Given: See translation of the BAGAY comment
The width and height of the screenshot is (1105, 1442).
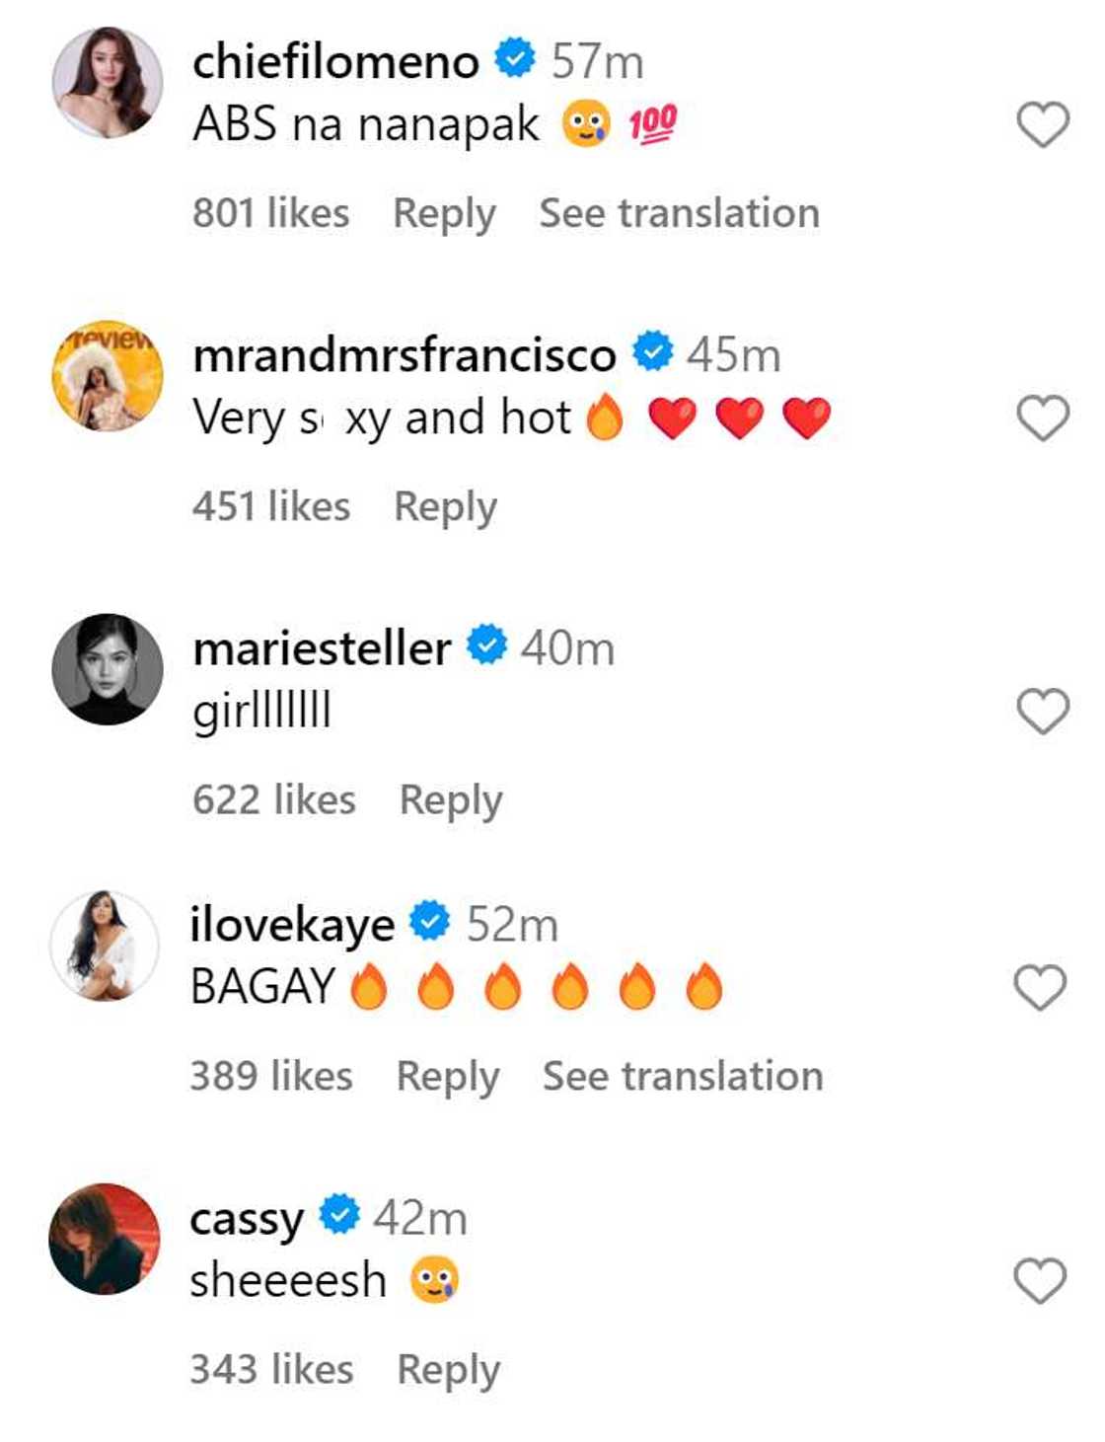Looking at the screenshot, I should click(x=683, y=1077).
